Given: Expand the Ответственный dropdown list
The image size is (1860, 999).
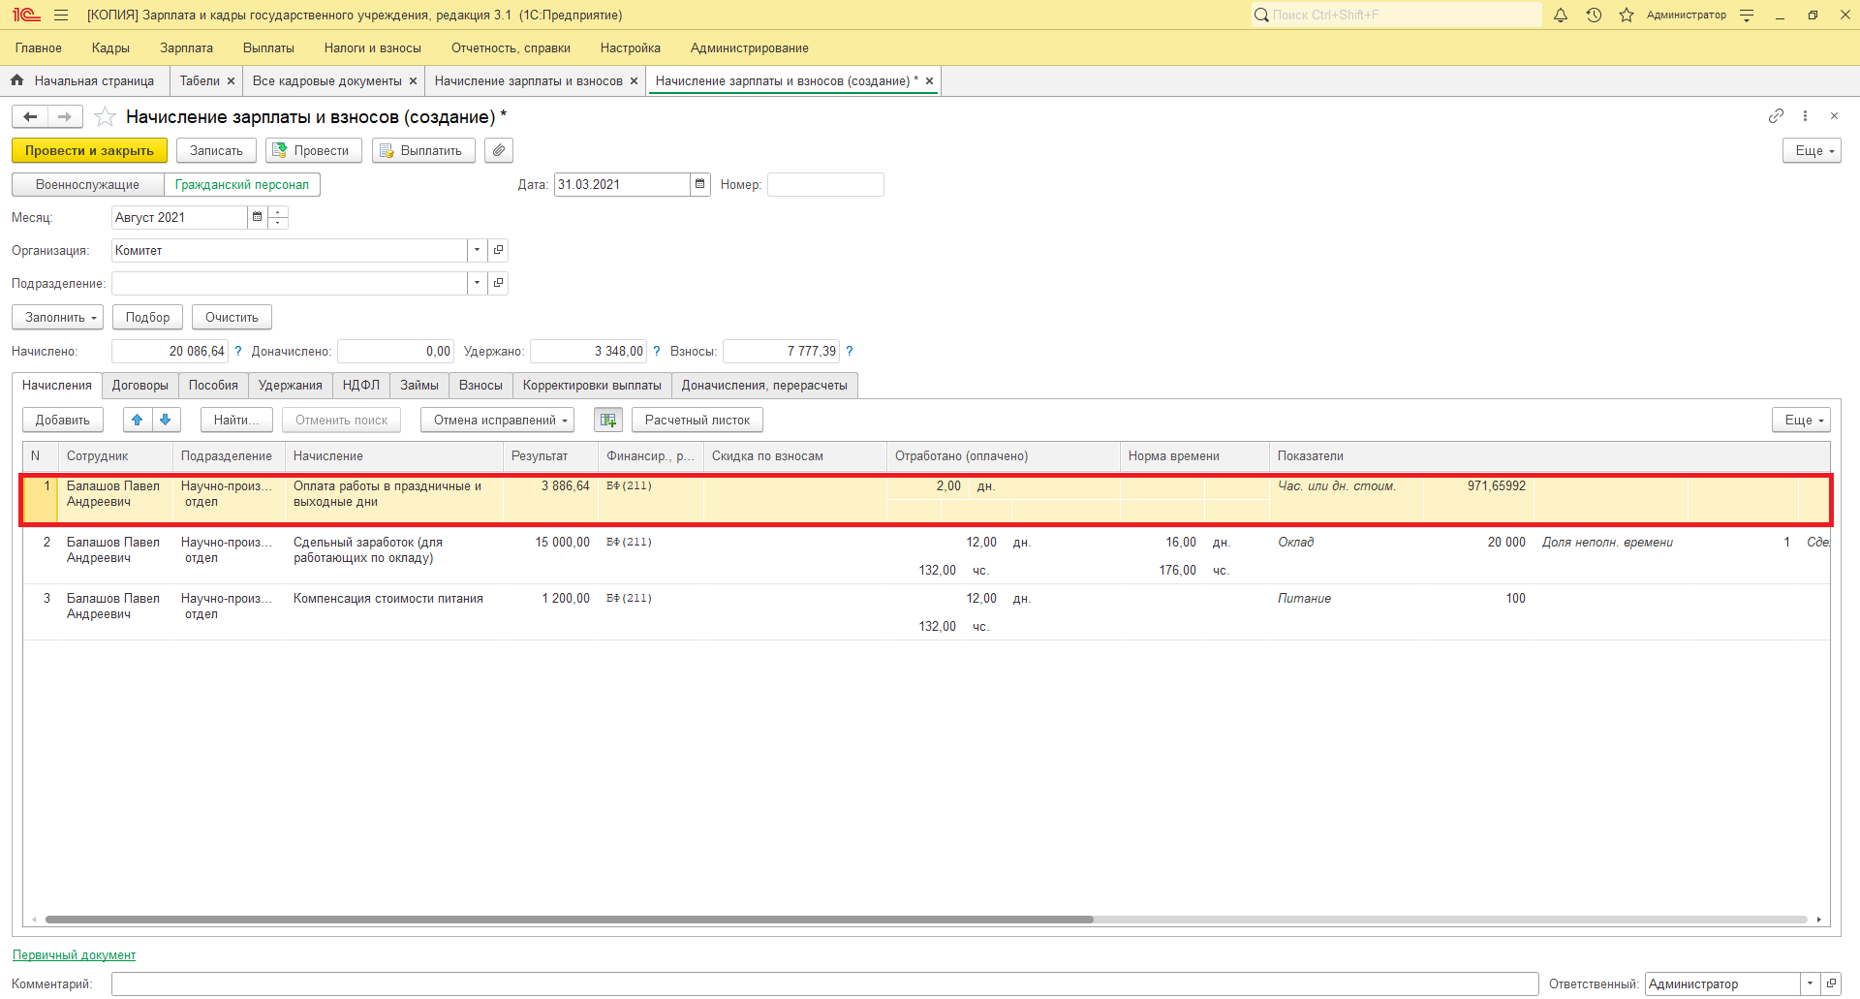Looking at the screenshot, I should 1810,984.
